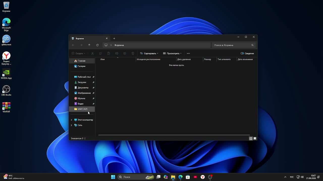The height and width of the screenshot is (181, 323).
Task: Show hidden system tray icons
Action: [x=285, y=177]
